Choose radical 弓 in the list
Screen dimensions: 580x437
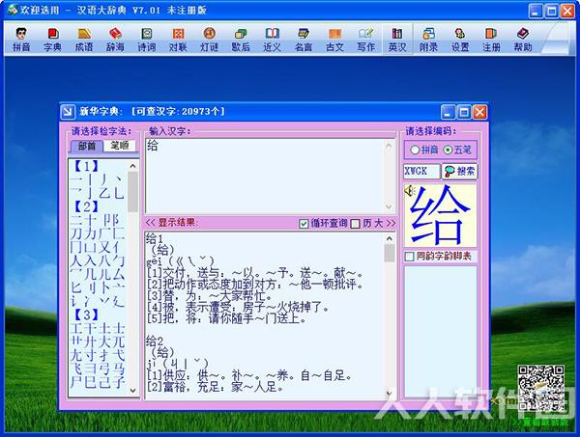point(105,369)
